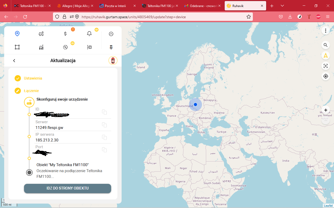Image resolution: width=334 pixels, height=208 pixels.
Task: Open the geofences square icon section
Action: 17,47
